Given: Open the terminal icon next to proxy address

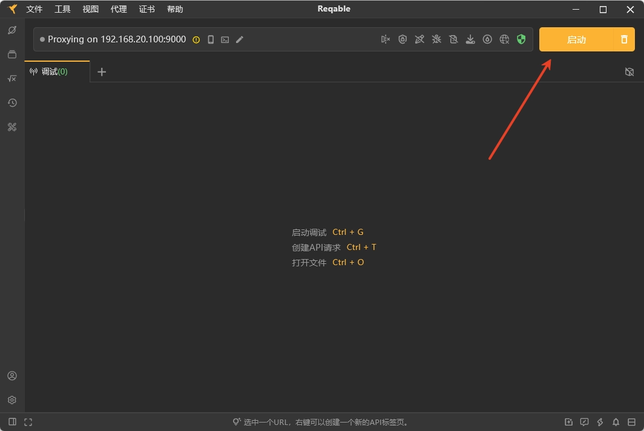Looking at the screenshot, I should (x=225, y=39).
